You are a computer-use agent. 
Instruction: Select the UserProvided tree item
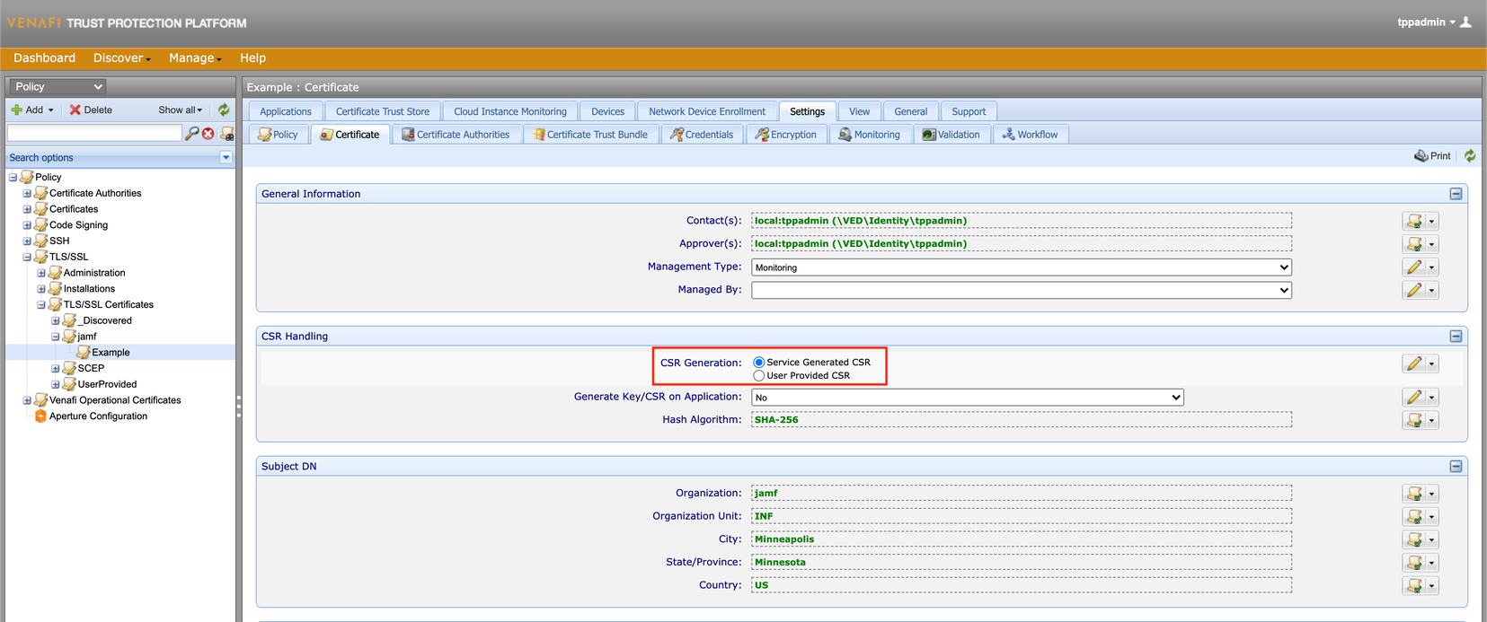107,384
